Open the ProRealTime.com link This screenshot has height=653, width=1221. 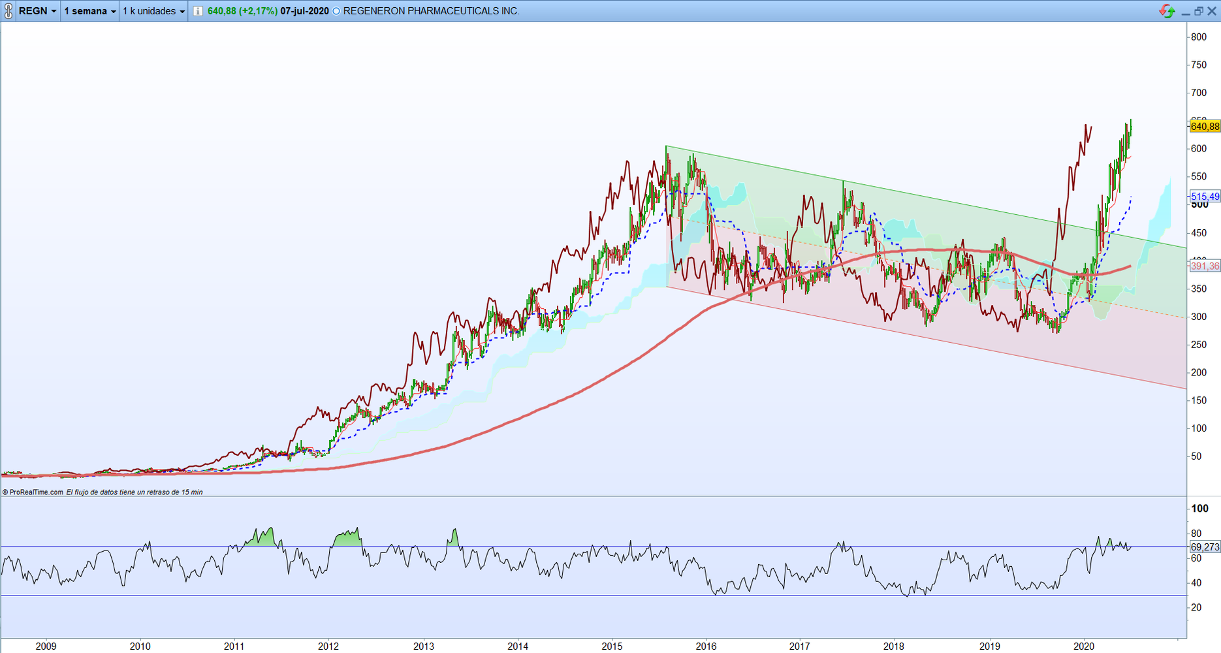pyautogui.click(x=33, y=492)
